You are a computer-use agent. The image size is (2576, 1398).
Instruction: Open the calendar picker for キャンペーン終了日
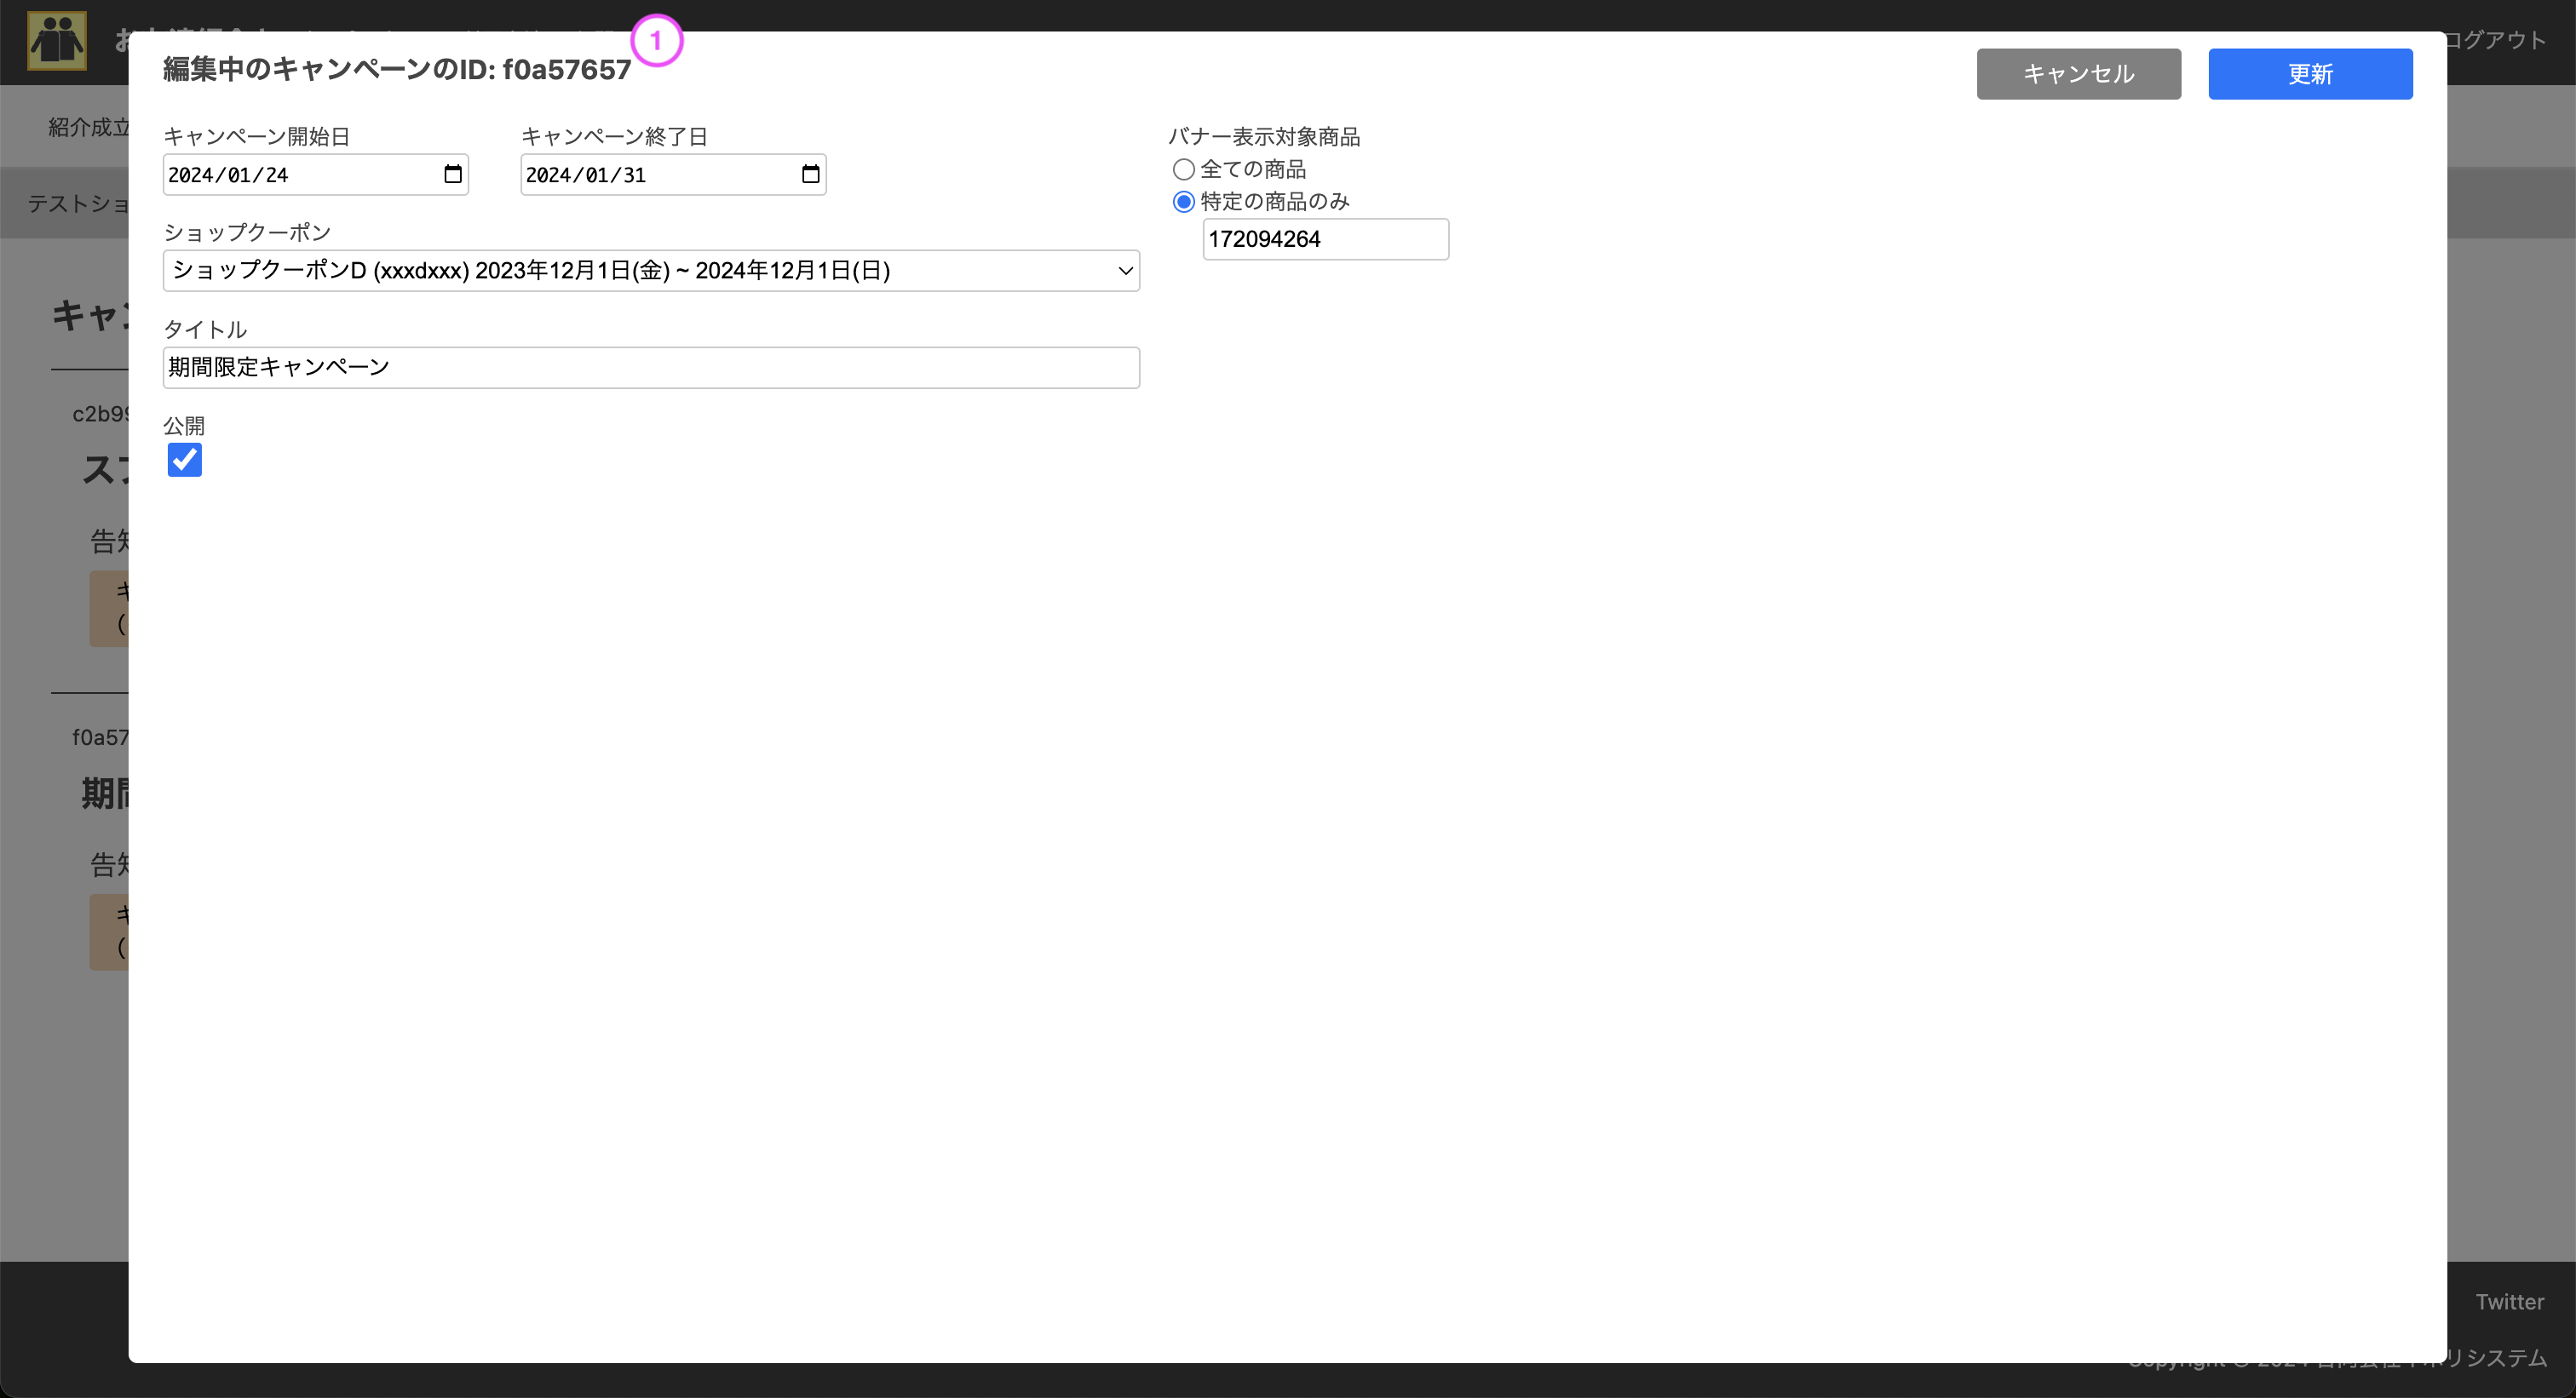809,174
